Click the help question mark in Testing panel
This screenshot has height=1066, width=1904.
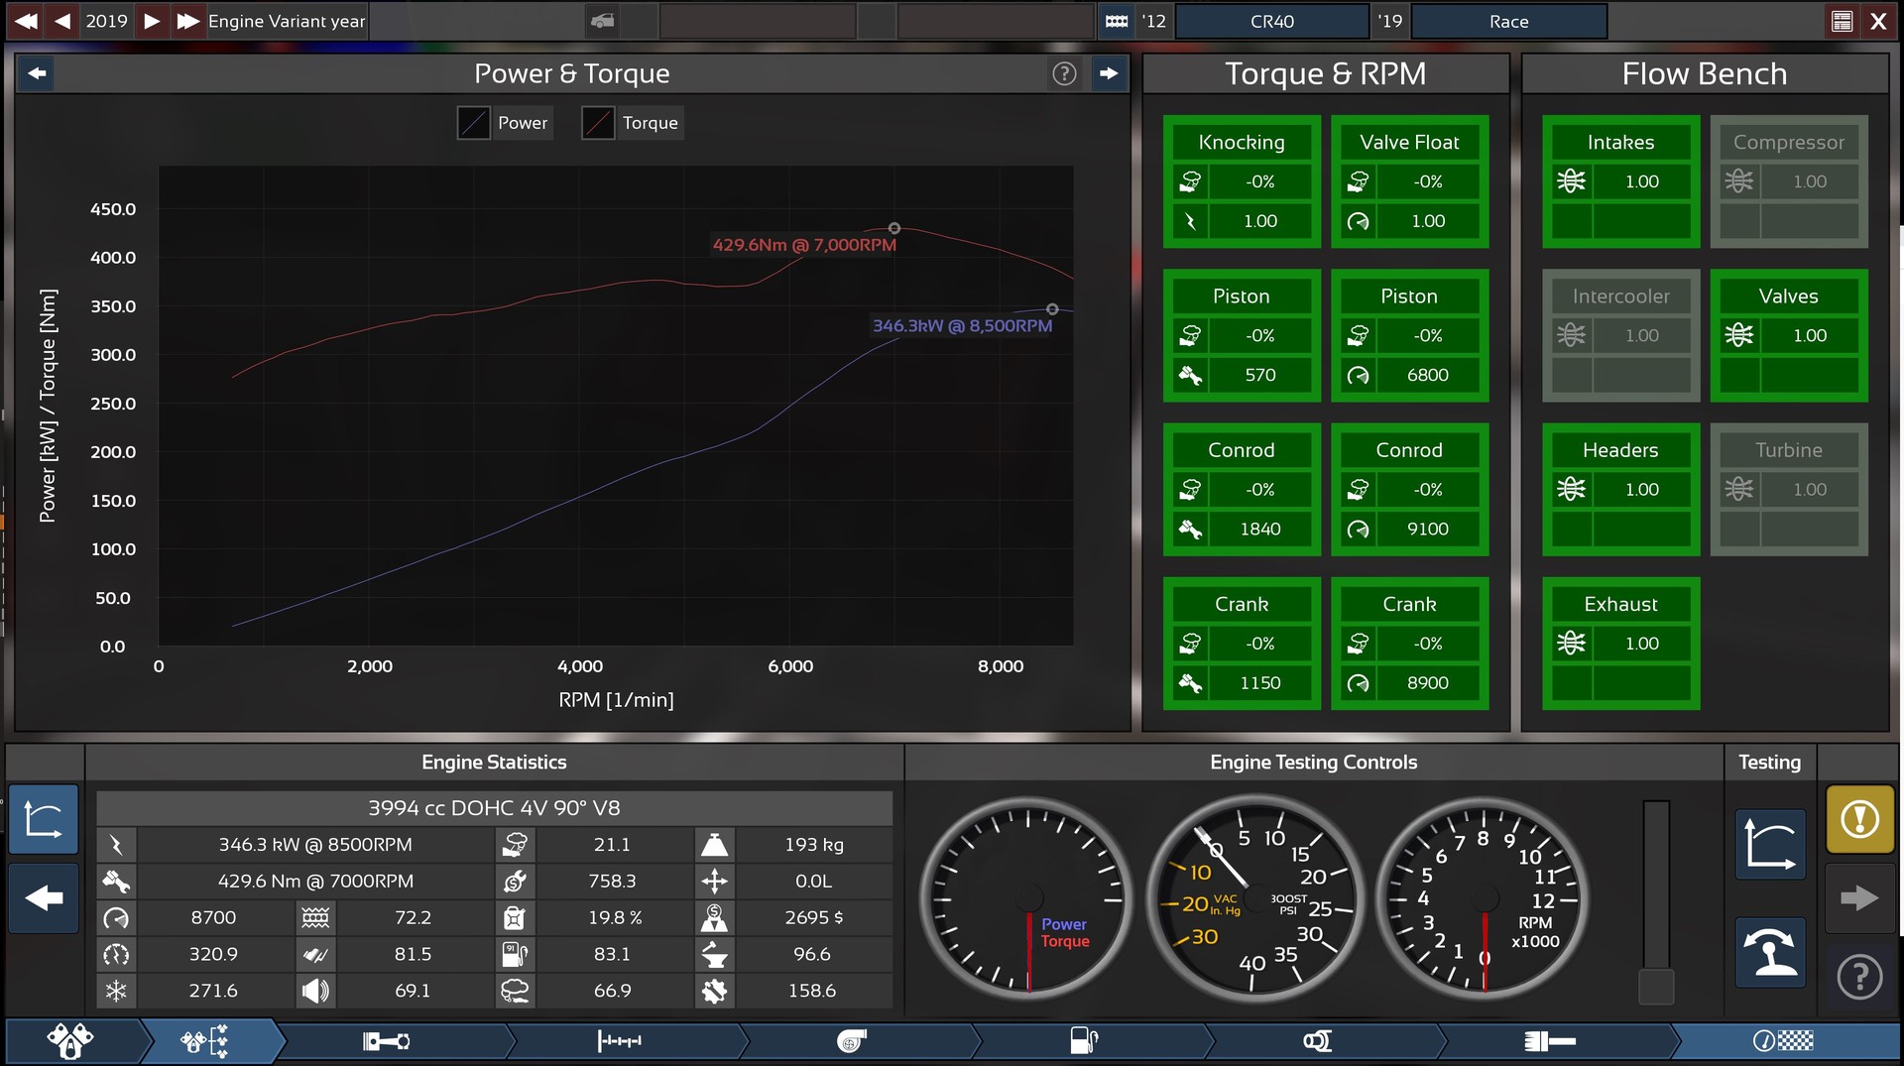click(x=1859, y=977)
